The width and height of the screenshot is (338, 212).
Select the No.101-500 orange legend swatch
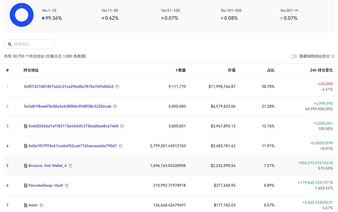coord(222,18)
